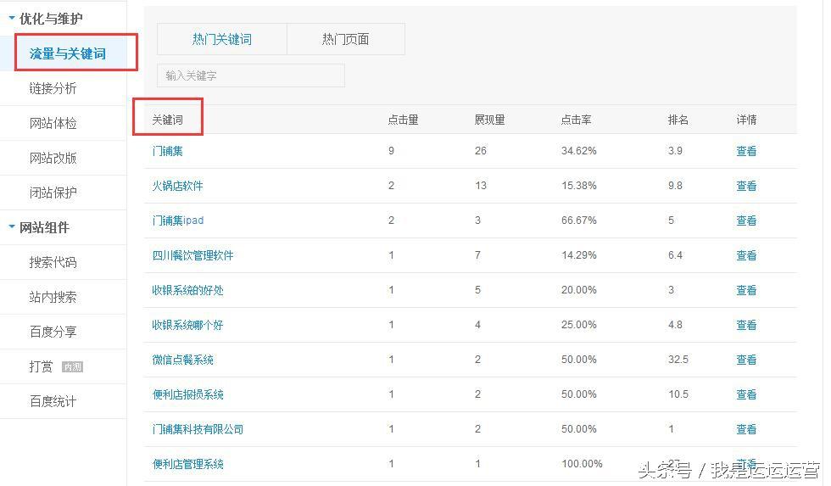
Task: Open 百度统计 in sidebar
Action: coord(53,402)
